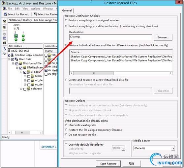Open the Edit menu
The image size is (184, 168).
[x=17, y=9]
